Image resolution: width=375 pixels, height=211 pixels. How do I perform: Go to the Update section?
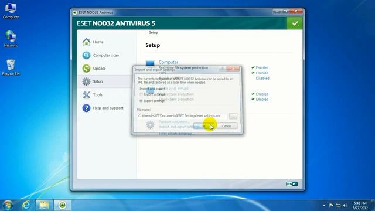tap(94, 69)
